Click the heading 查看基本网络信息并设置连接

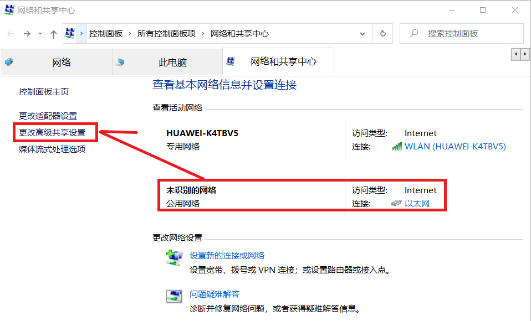224,85
